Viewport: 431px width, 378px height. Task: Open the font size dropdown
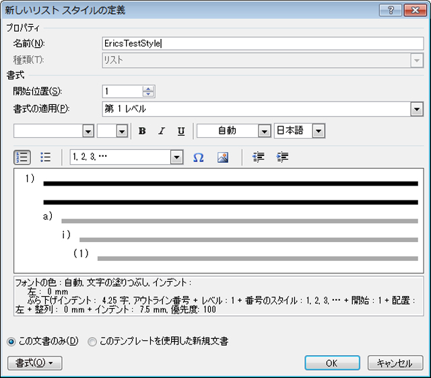point(122,131)
